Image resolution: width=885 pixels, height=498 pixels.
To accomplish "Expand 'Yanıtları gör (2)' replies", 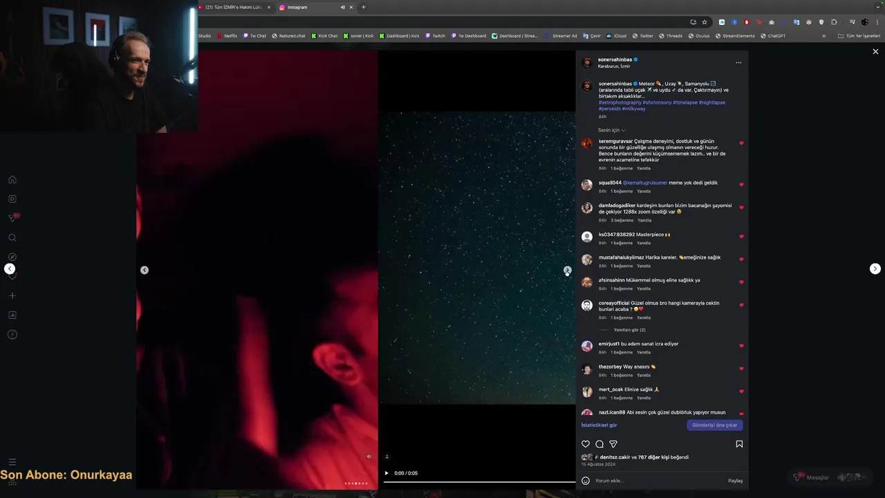I will 629,330.
